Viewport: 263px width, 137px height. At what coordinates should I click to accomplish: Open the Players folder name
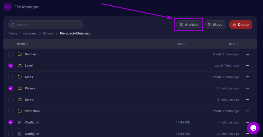tap(30, 88)
